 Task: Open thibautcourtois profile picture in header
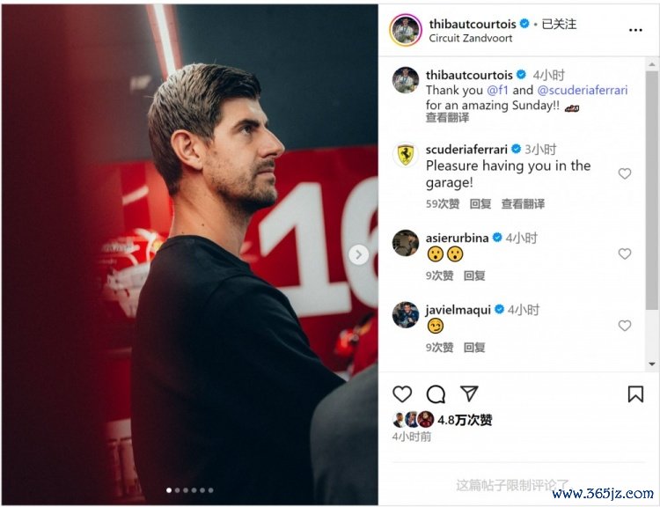point(406,30)
